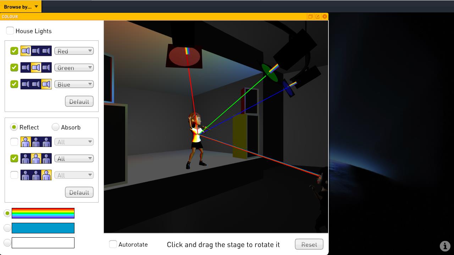
Task: Click the rainbow spectrum colour bar
Action: (43, 213)
